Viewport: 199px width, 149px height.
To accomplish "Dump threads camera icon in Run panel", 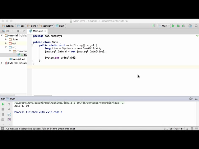I will pos(3,120).
